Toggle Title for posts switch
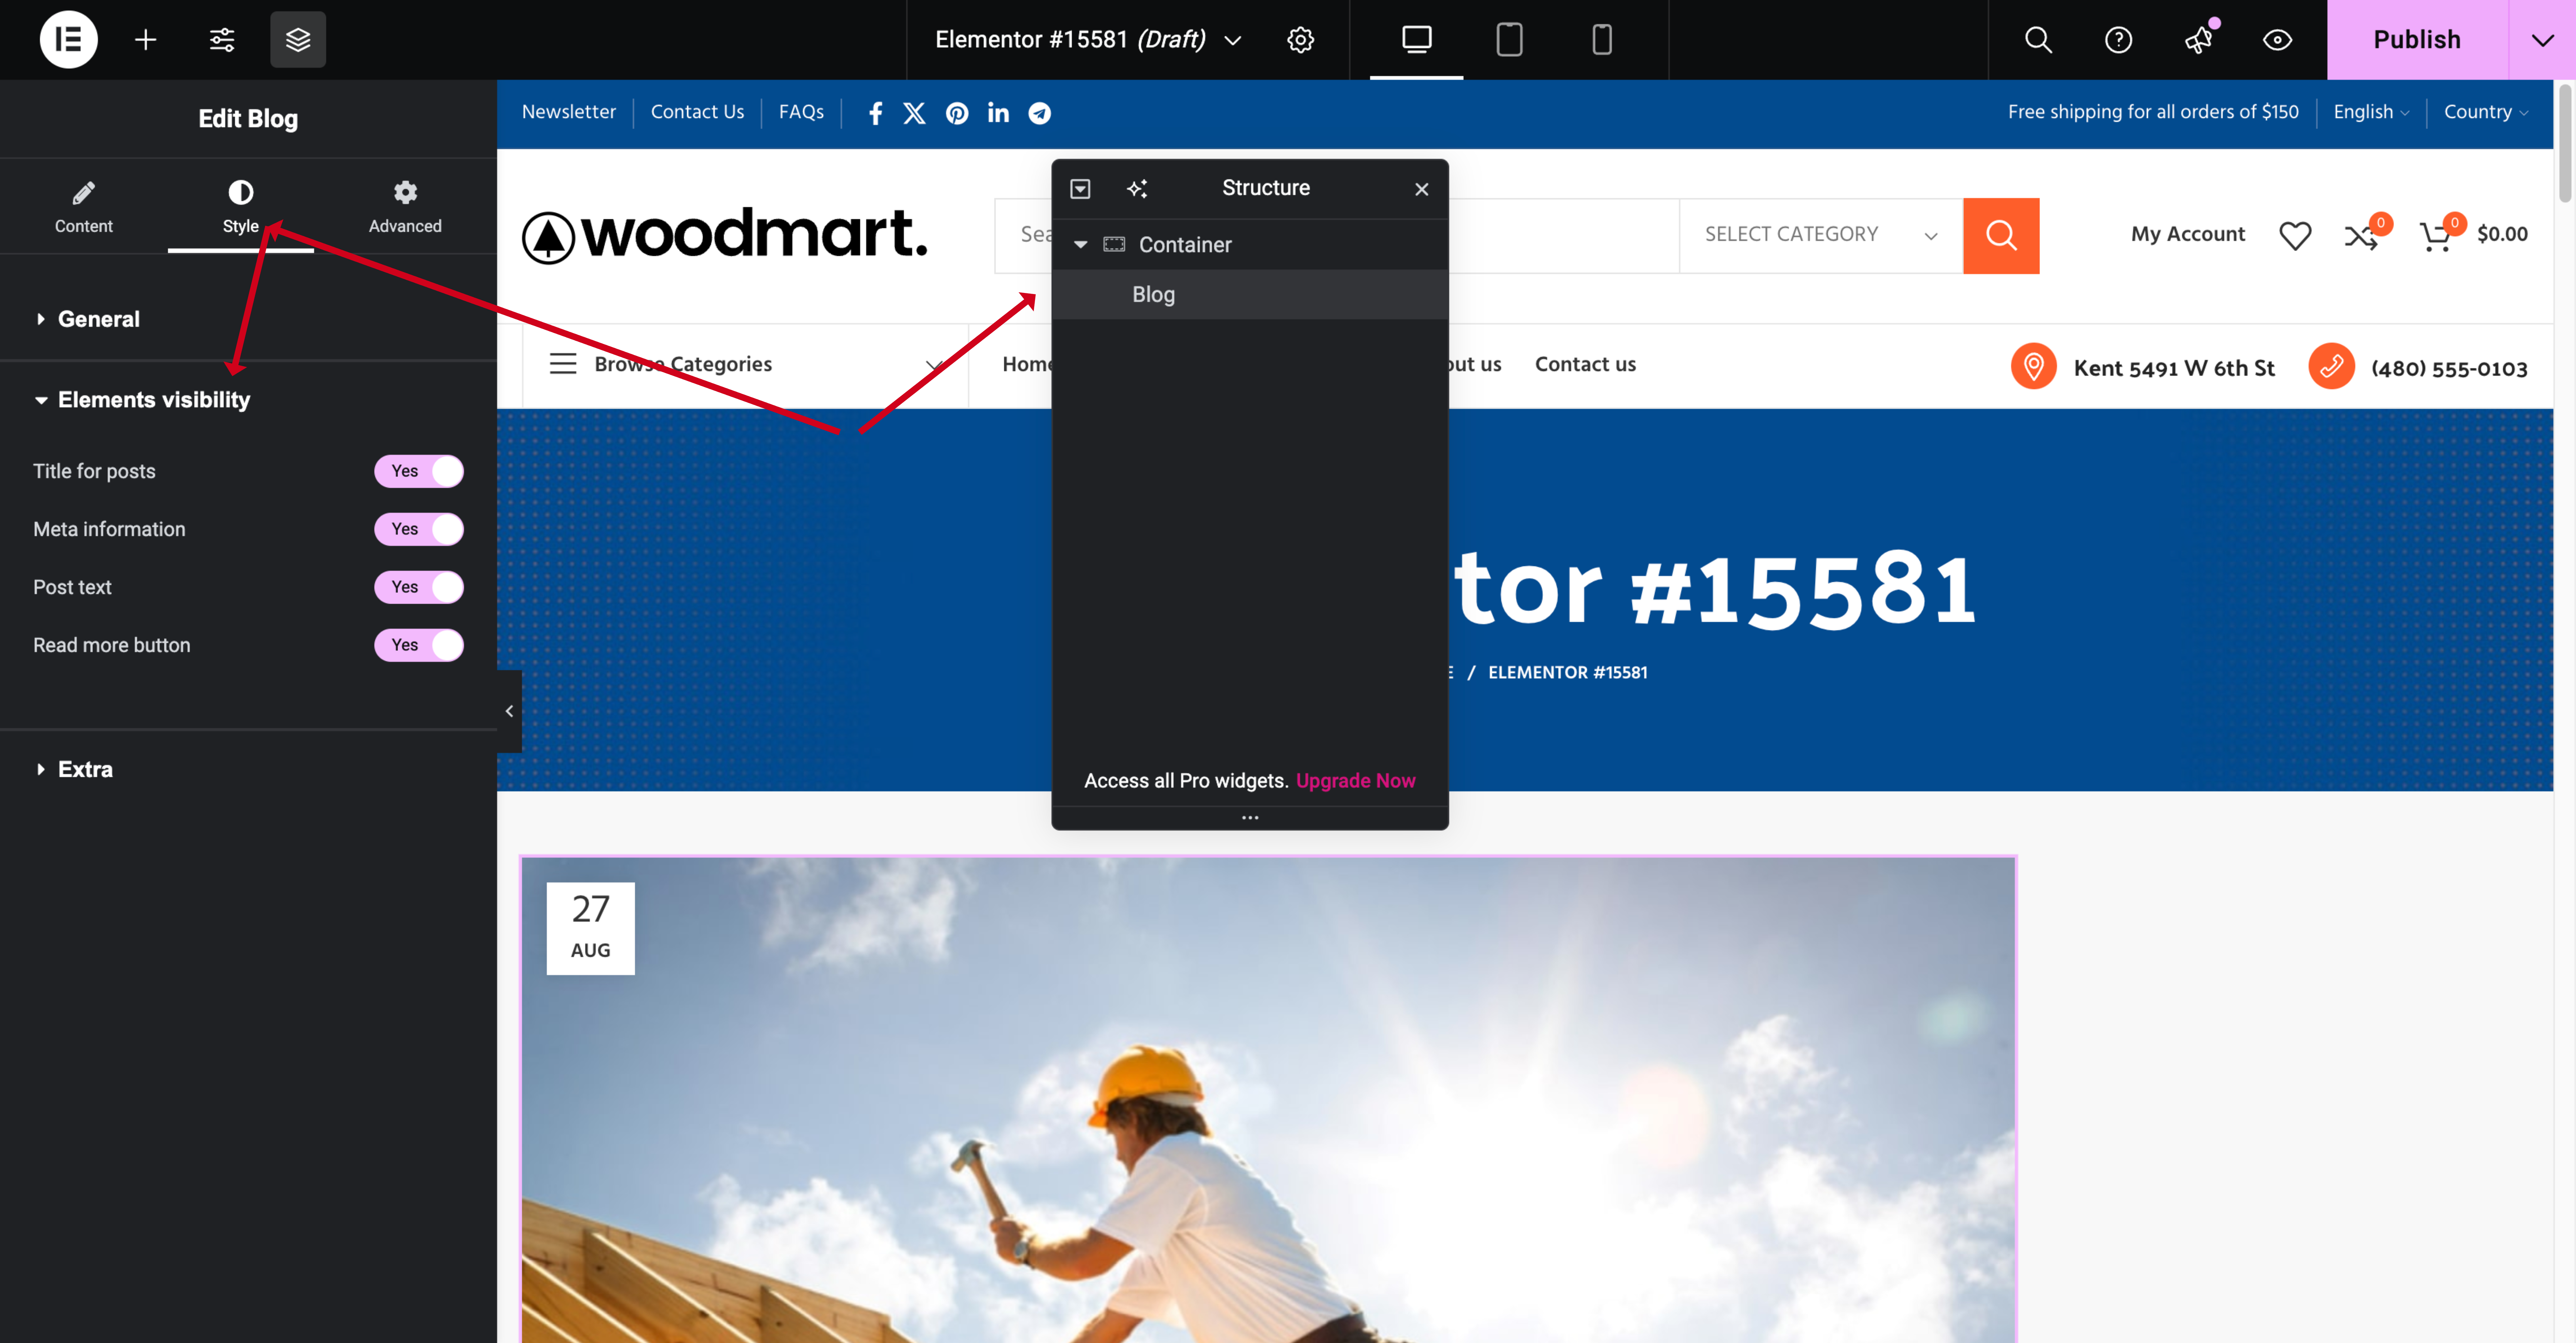 tap(419, 471)
